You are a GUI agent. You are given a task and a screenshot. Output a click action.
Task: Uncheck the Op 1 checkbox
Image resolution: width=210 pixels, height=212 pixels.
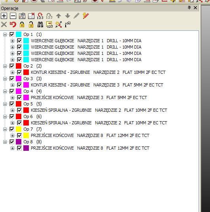12,34
